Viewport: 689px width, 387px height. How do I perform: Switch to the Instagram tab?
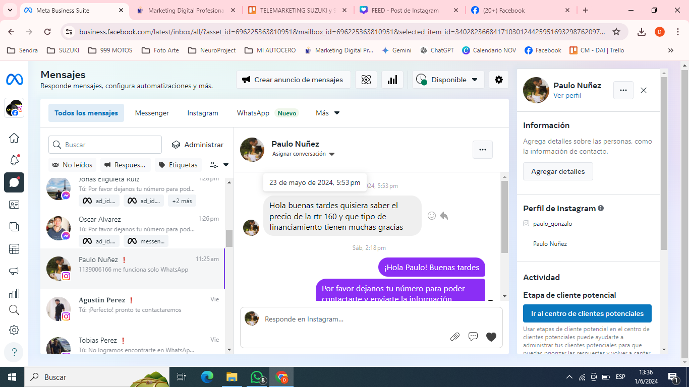point(203,113)
